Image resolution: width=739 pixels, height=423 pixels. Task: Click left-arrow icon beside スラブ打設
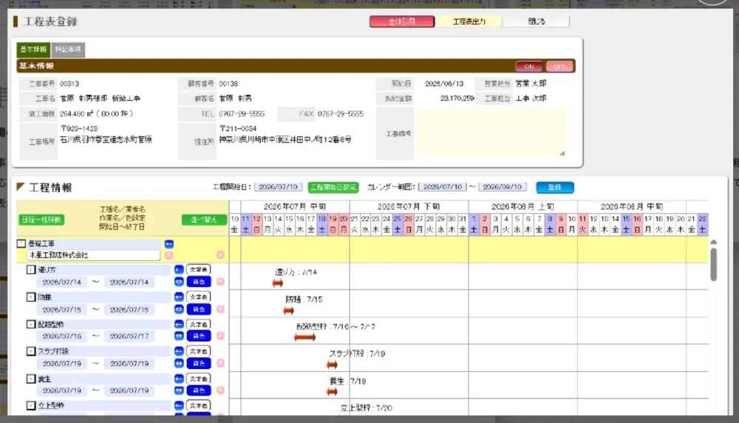point(179,351)
